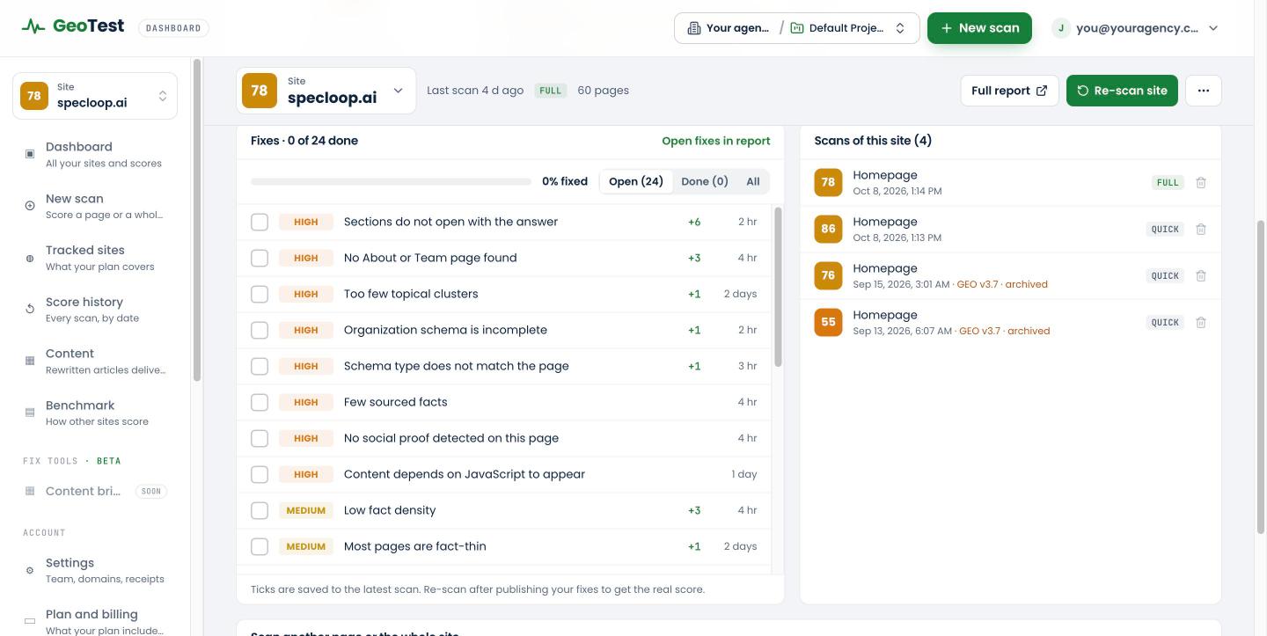Screen dimensions: 1267x636
Task: Click the New scan sidebar icon
Action: click(x=30, y=206)
